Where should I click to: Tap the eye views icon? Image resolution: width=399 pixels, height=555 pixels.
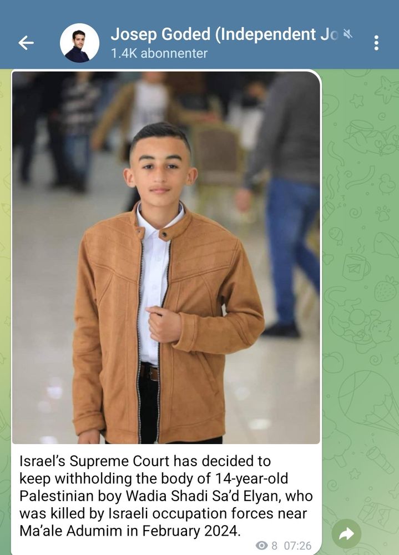click(261, 546)
